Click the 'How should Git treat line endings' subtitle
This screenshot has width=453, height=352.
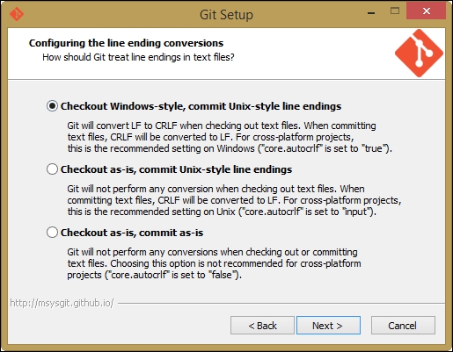coord(138,57)
